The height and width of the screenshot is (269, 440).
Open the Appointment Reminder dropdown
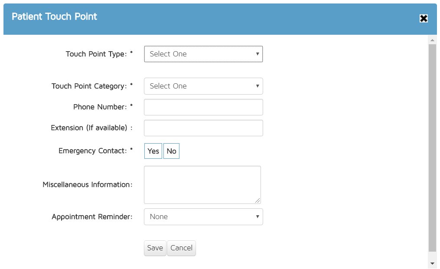[203, 217]
